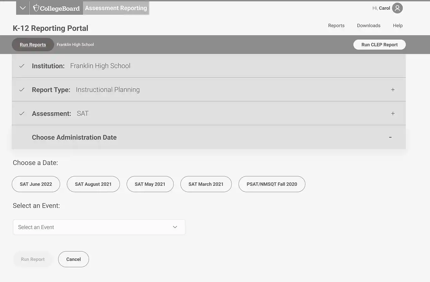
Task: Open the global navigation chevron menu
Action: click(23, 8)
